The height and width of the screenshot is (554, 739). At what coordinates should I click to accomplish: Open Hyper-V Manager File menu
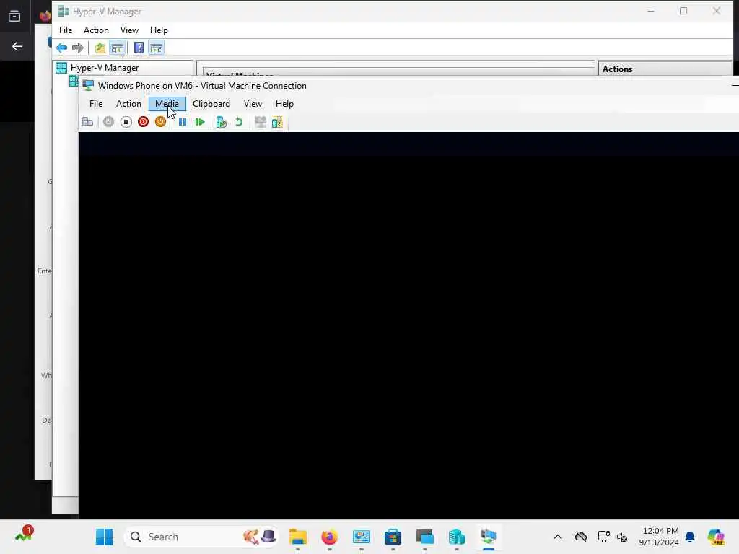point(66,30)
